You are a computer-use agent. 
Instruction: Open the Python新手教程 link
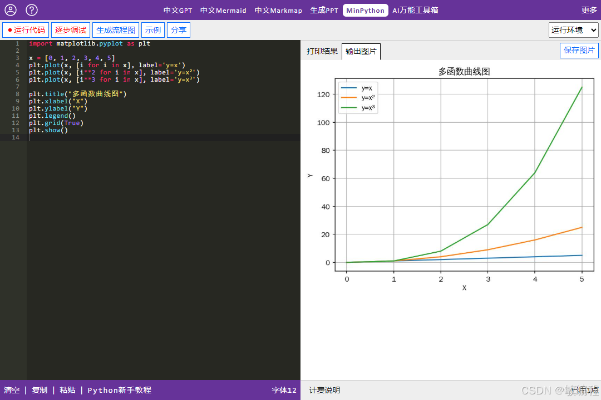coord(119,389)
